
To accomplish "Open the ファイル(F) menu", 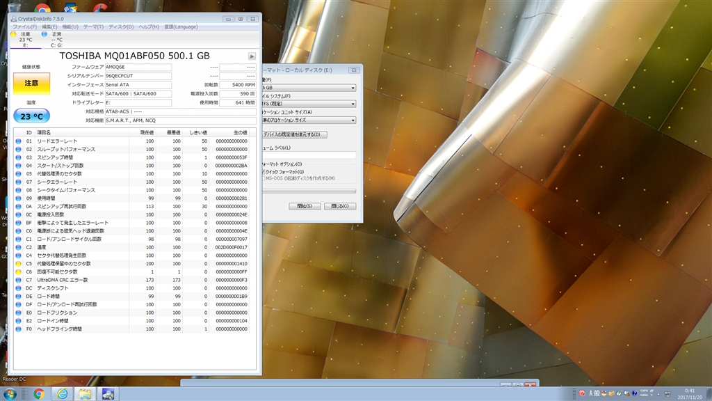I will 25,26.
